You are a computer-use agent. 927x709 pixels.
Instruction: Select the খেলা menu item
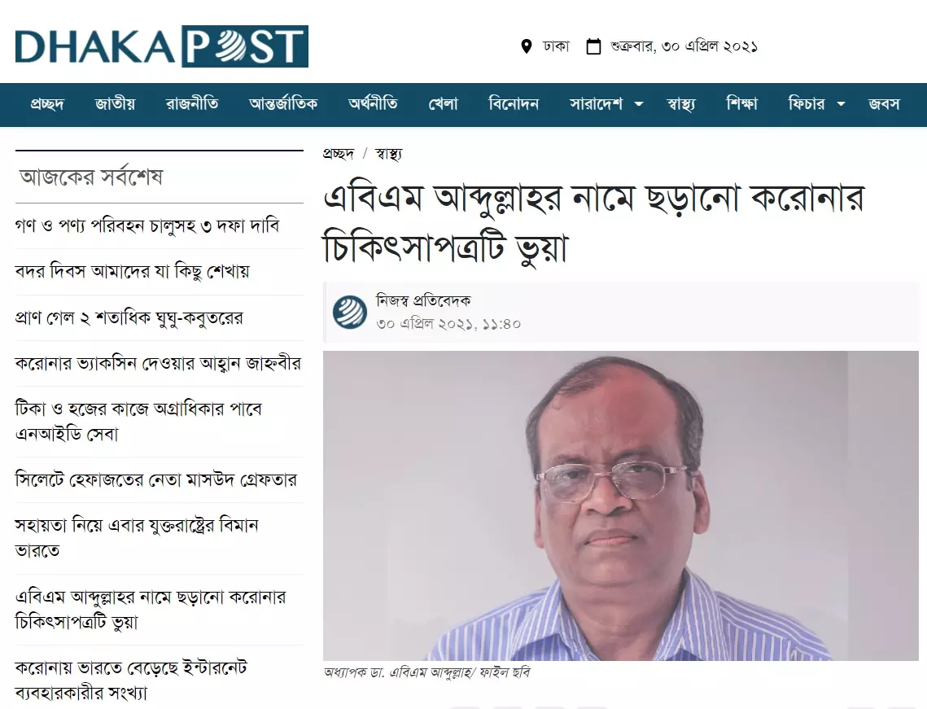444,104
